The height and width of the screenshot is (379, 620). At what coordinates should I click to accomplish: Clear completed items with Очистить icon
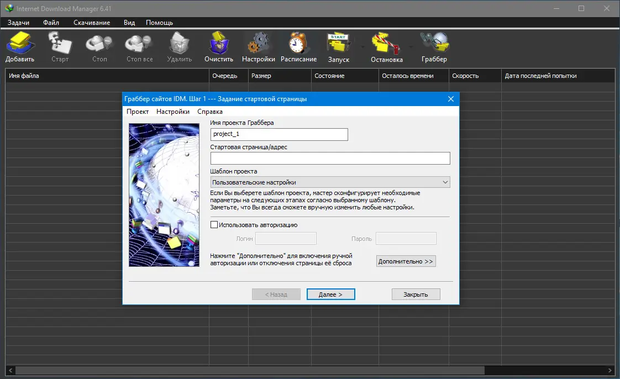(218, 45)
